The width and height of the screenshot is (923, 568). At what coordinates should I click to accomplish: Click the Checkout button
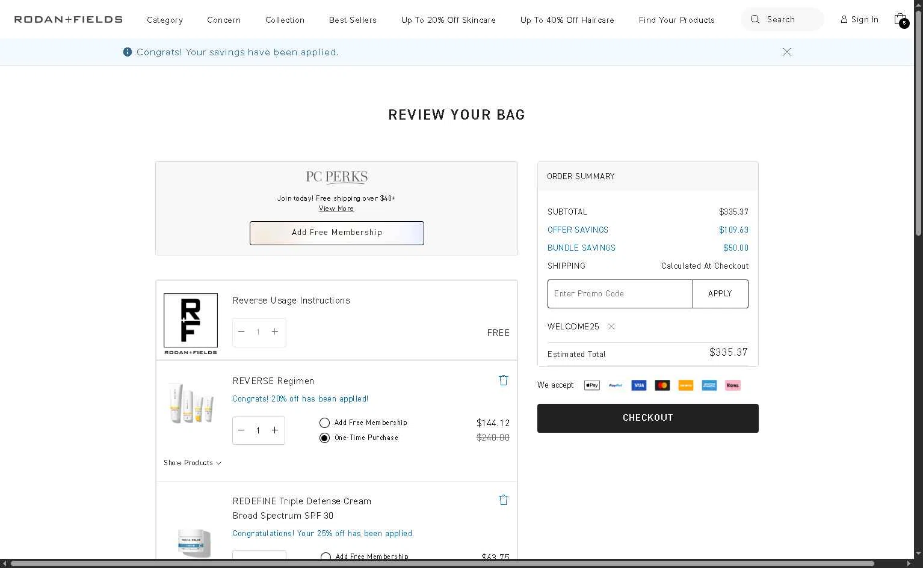648,418
